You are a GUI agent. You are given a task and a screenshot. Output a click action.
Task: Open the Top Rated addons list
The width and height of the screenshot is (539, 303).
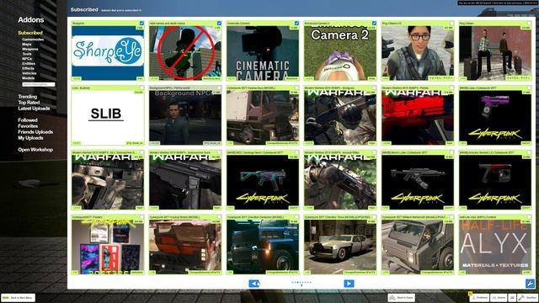29,103
